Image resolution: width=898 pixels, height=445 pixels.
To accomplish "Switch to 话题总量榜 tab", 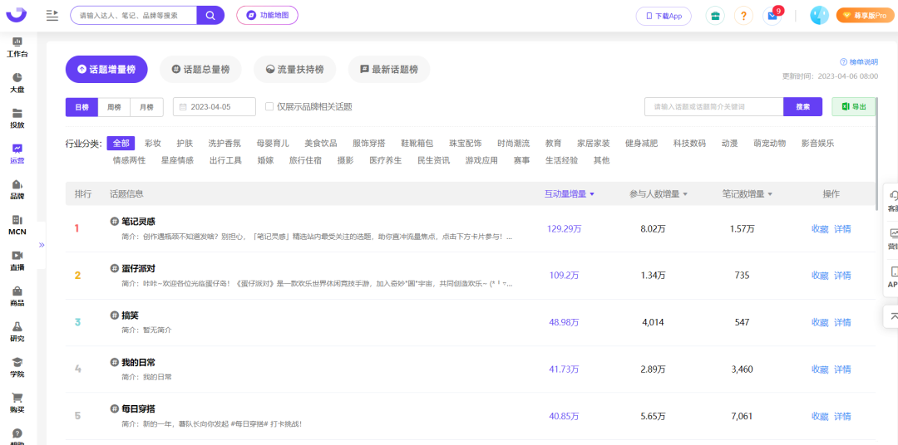I will pos(200,70).
